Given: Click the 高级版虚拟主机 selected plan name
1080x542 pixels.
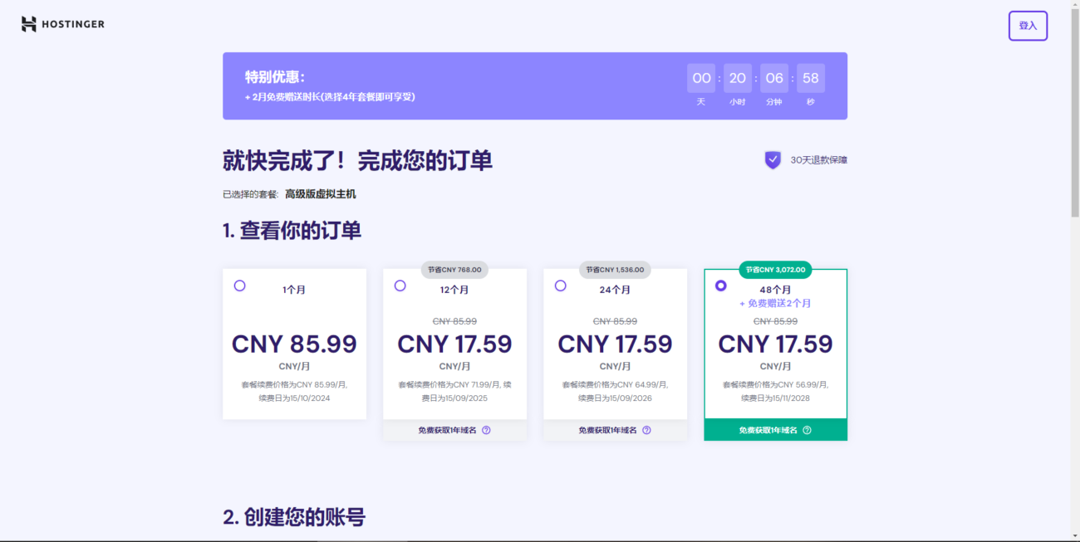Looking at the screenshot, I should pyautogui.click(x=320, y=194).
